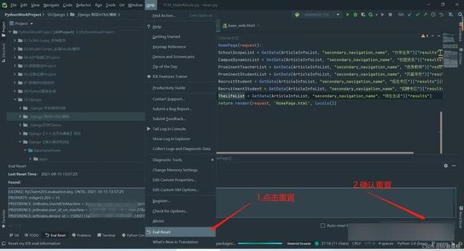Image resolution: width=464 pixels, height=251 pixels.
Task: Click the Profile run icon
Action: (x=370, y=14)
